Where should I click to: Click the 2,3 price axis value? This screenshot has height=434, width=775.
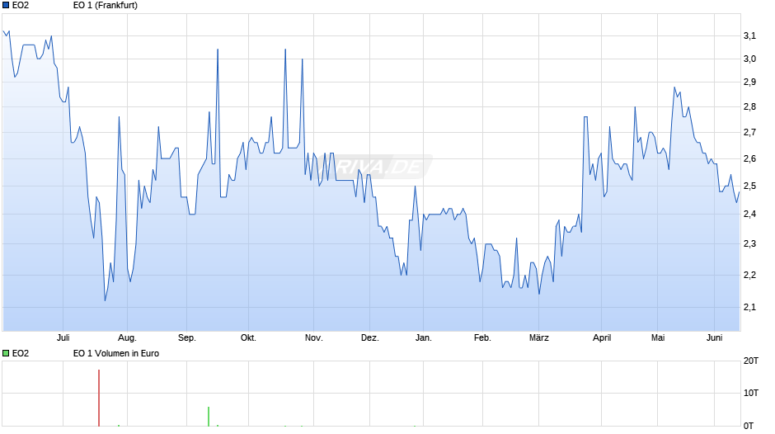749,244
